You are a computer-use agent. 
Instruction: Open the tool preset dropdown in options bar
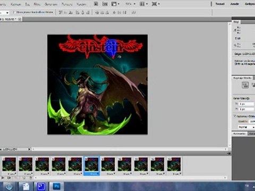click(x=7, y=13)
